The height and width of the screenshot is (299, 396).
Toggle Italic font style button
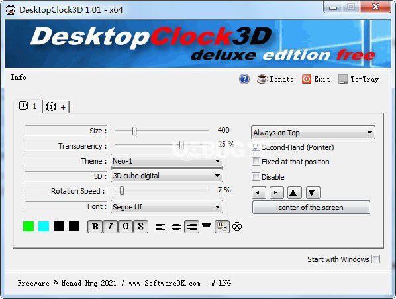110,227
